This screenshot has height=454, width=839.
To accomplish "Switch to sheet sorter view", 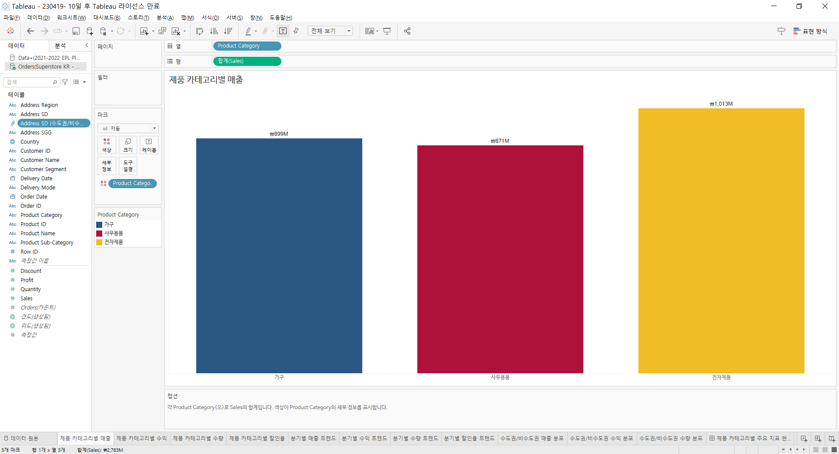I will pyautogui.click(x=815, y=450).
